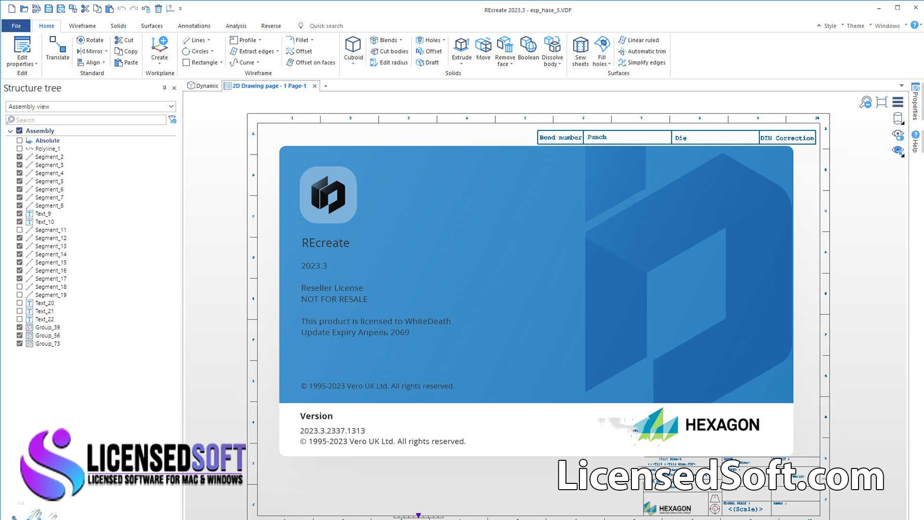The width and height of the screenshot is (924, 520).
Task: Expand Lines dropdown in Wireframe
Action: pyautogui.click(x=208, y=39)
